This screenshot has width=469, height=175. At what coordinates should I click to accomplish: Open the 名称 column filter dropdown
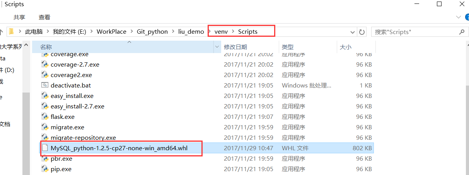click(217, 47)
